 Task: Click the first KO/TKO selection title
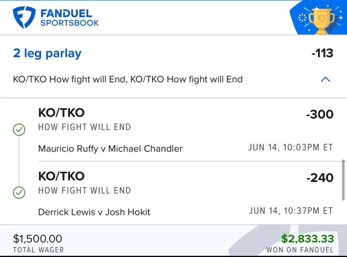(61, 113)
